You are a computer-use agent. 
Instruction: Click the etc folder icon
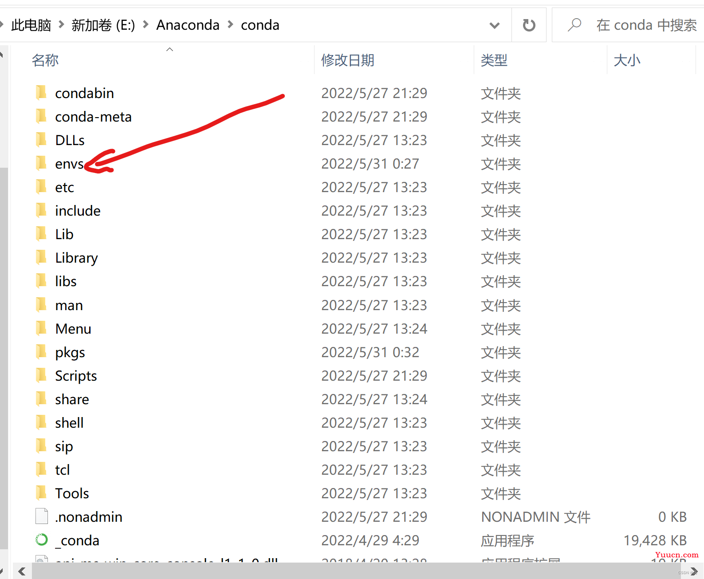(41, 187)
